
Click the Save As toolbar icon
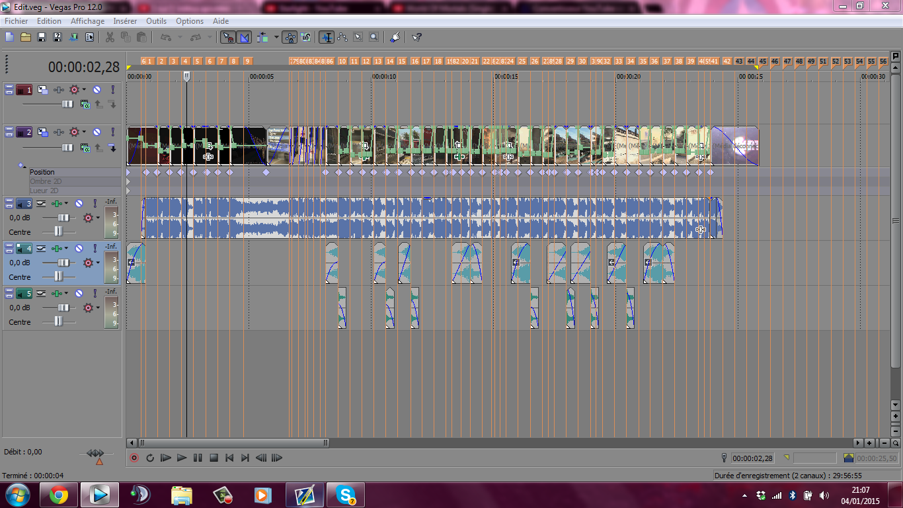click(58, 37)
